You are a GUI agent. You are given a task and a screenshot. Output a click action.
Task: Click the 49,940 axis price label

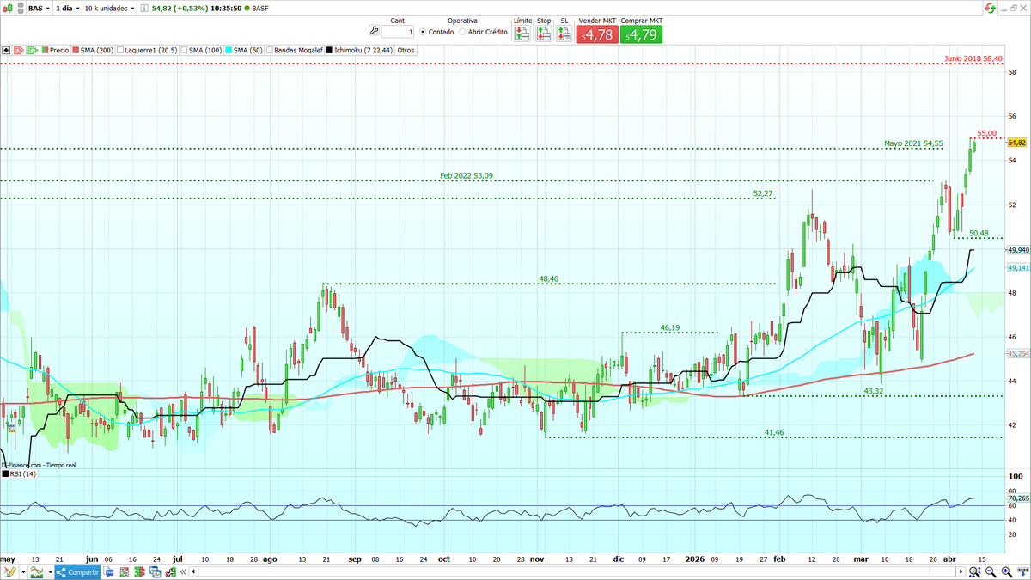click(x=1017, y=250)
